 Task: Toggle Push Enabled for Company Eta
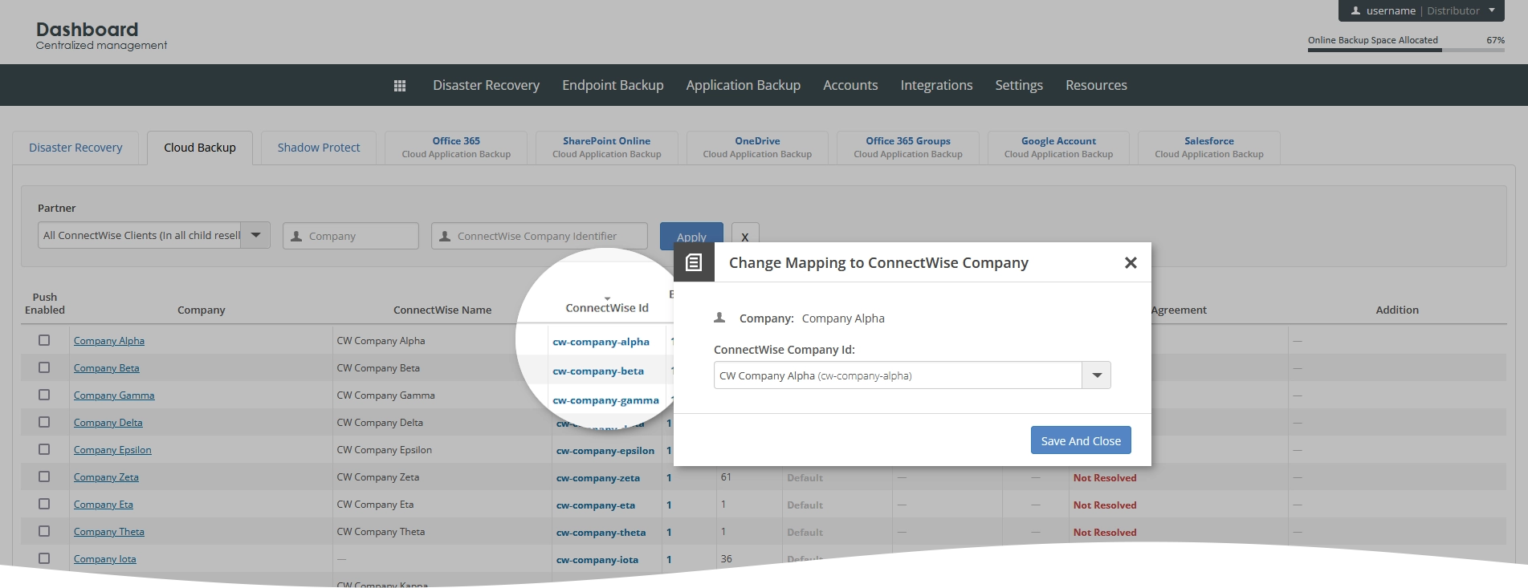[44, 504]
